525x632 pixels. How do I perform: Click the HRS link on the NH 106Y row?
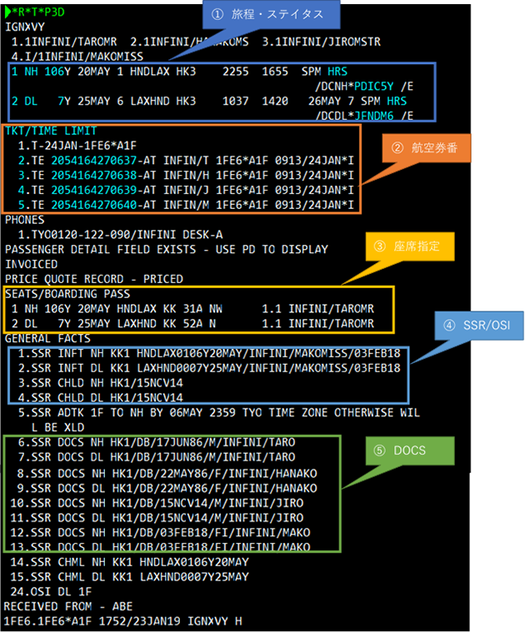337,72
